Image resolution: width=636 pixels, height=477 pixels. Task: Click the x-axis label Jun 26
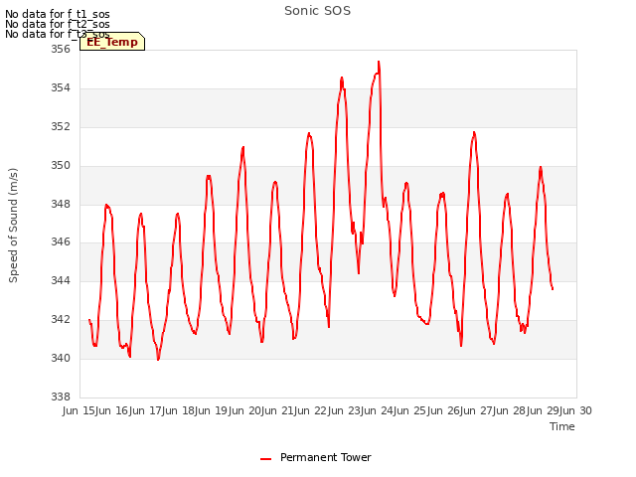[x=444, y=410]
